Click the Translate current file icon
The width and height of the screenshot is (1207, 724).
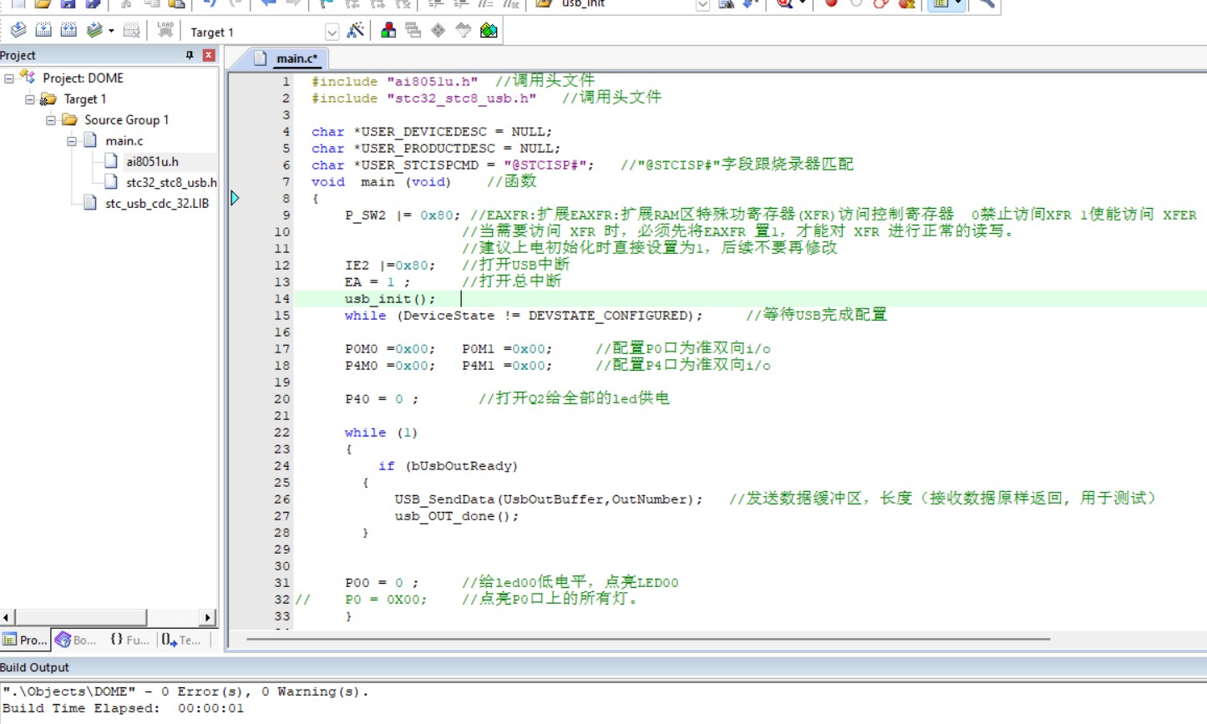(18, 31)
